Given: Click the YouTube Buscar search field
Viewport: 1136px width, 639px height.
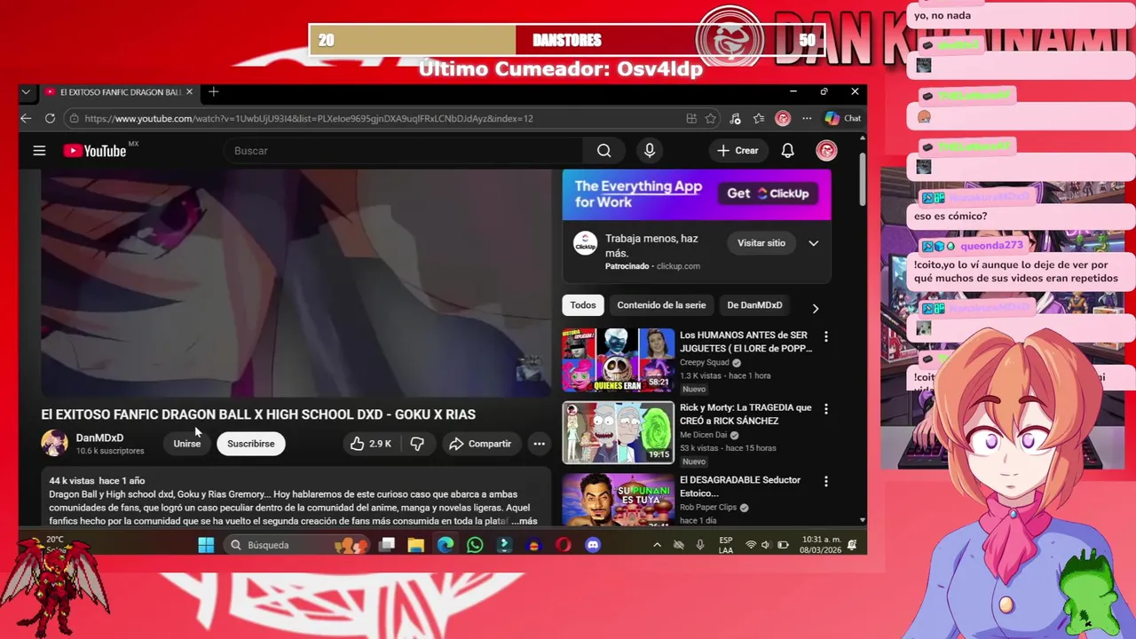Looking at the screenshot, I should (x=404, y=151).
